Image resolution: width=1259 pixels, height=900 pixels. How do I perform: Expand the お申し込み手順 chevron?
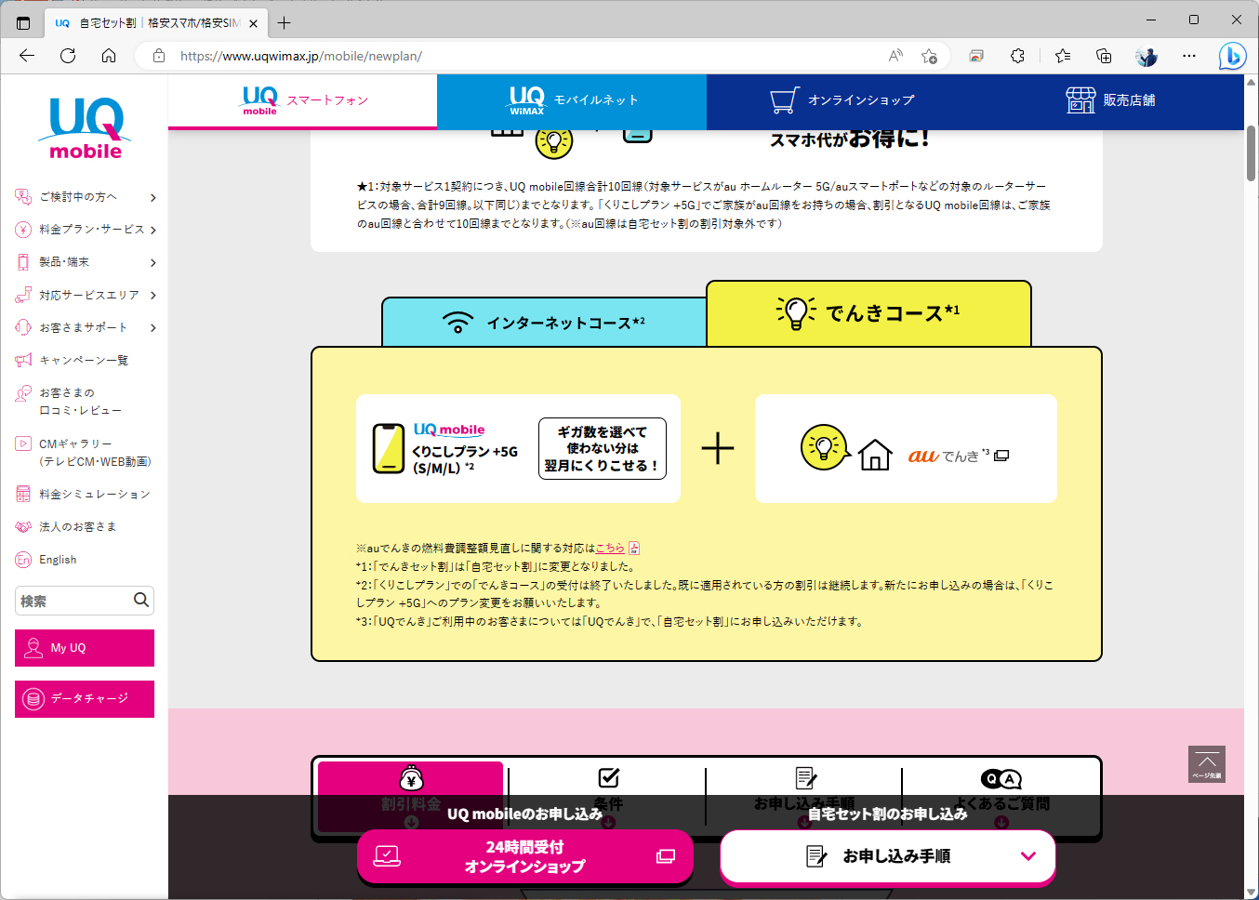(1029, 856)
